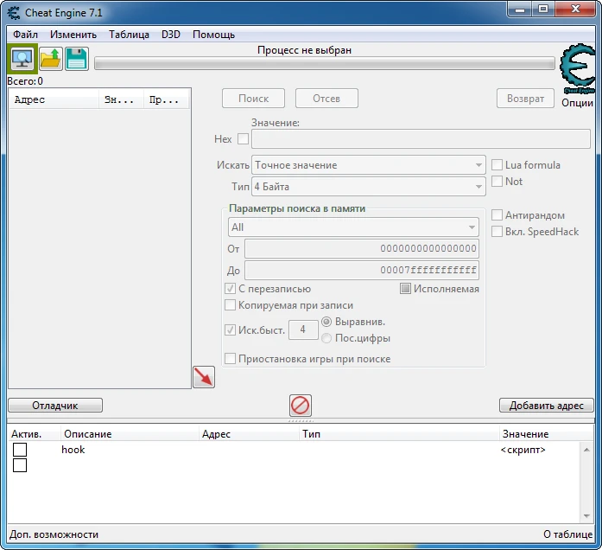This screenshot has height=550, width=602.
Task: Click Значение column header in address table
Action: (547, 434)
